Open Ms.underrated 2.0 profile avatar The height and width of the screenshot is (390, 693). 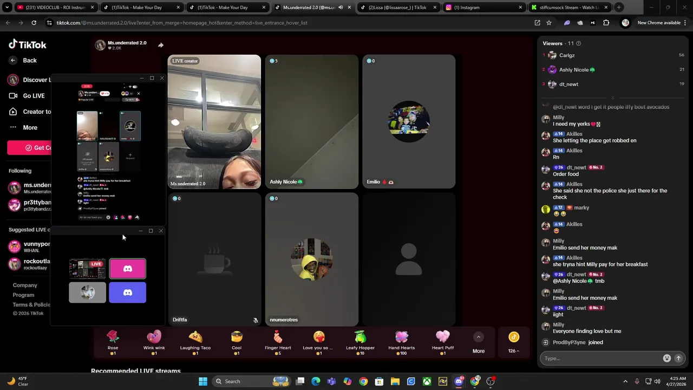point(100,45)
